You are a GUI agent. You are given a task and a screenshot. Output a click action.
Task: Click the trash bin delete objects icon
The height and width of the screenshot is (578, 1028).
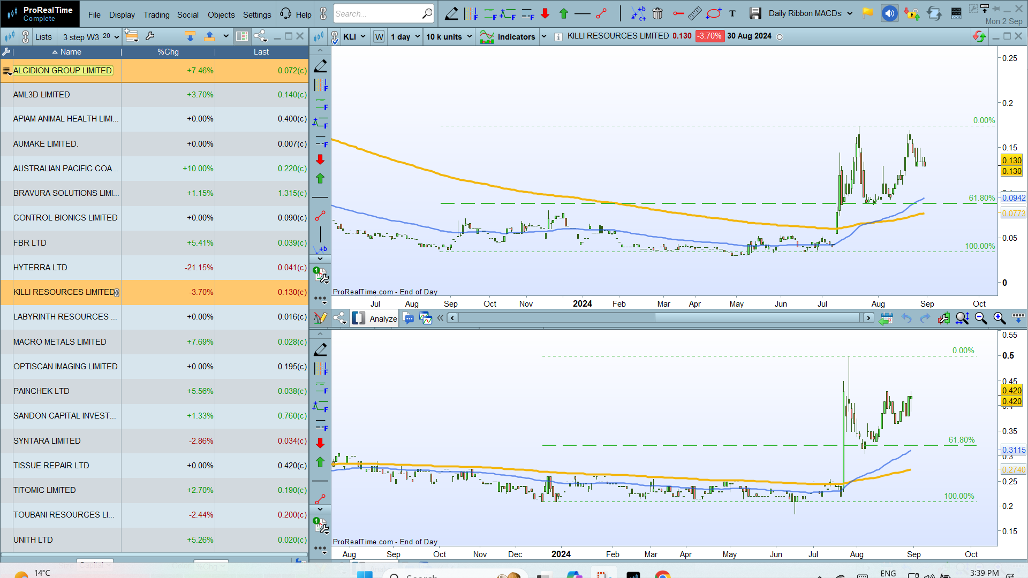pos(657,14)
